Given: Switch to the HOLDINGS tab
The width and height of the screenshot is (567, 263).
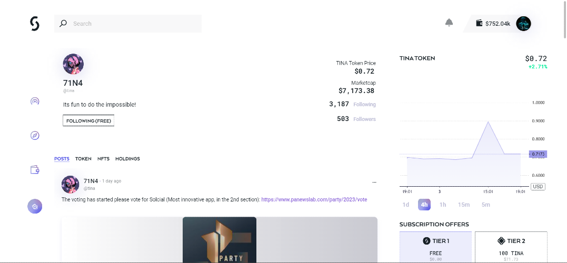Looking at the screenshot, I should (127, 159).
